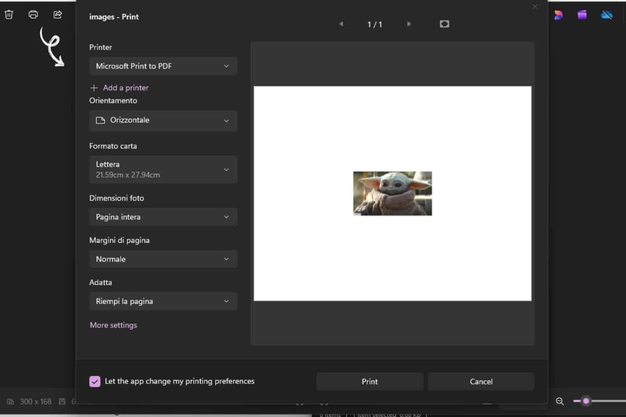626x417 pixels.
Task: Open the Print icon in the toolbar
Action: pyautogui.click(x=33, y=15)
